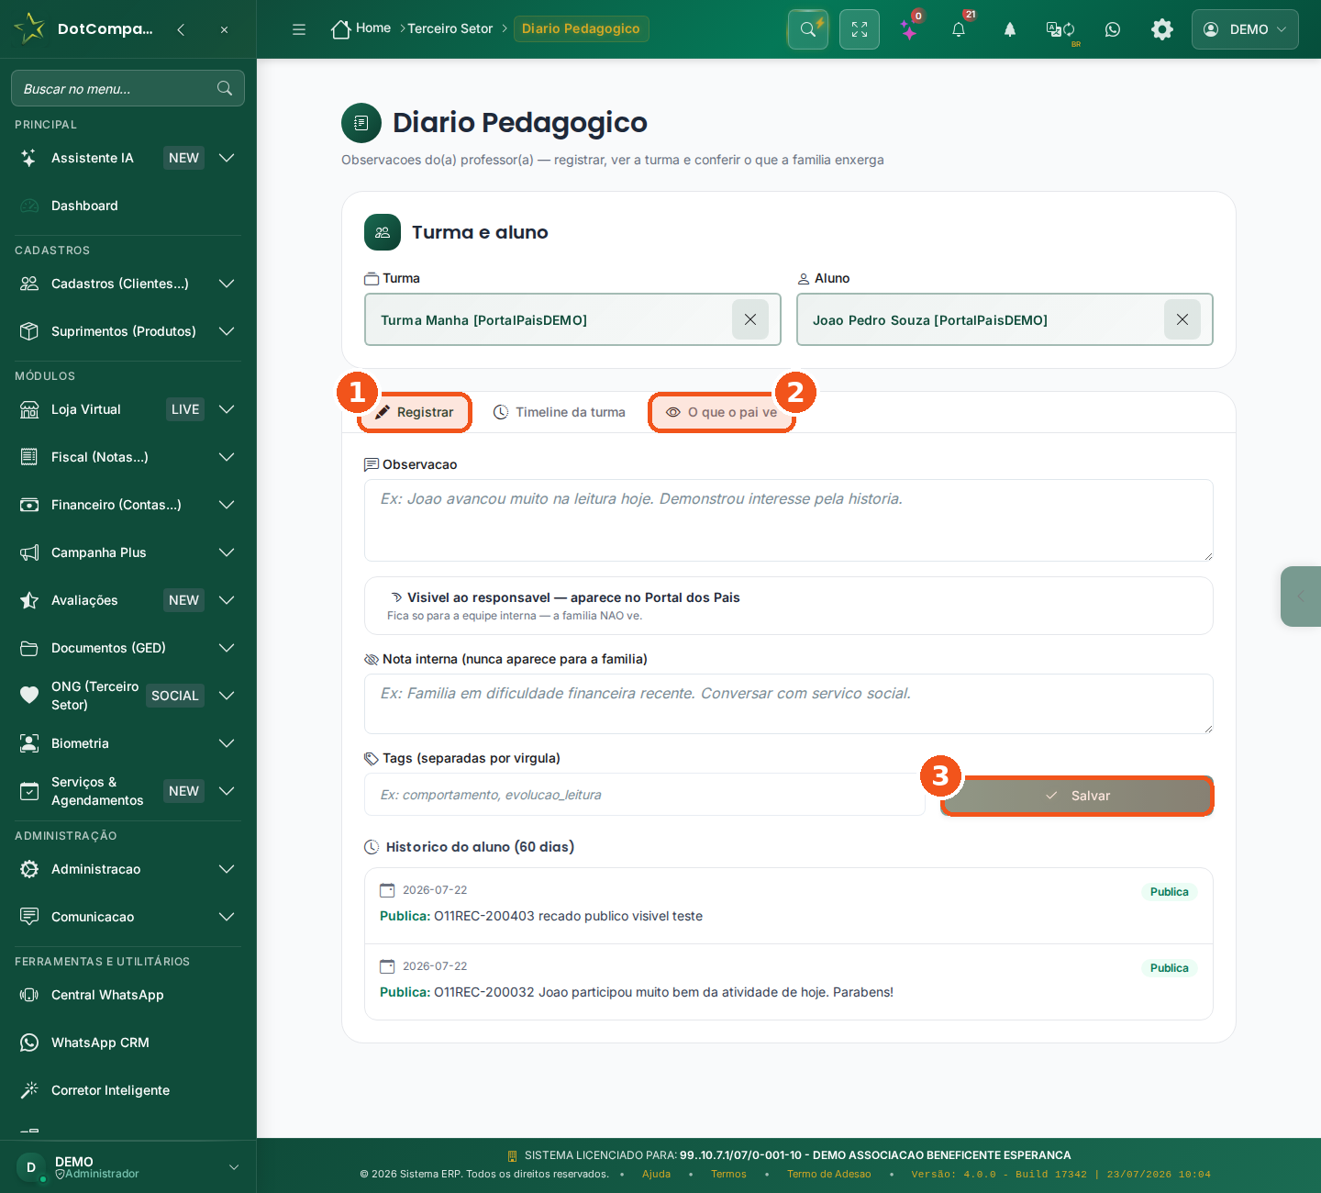Focus the Buscar no menu search field

click(x=128, y=88)
